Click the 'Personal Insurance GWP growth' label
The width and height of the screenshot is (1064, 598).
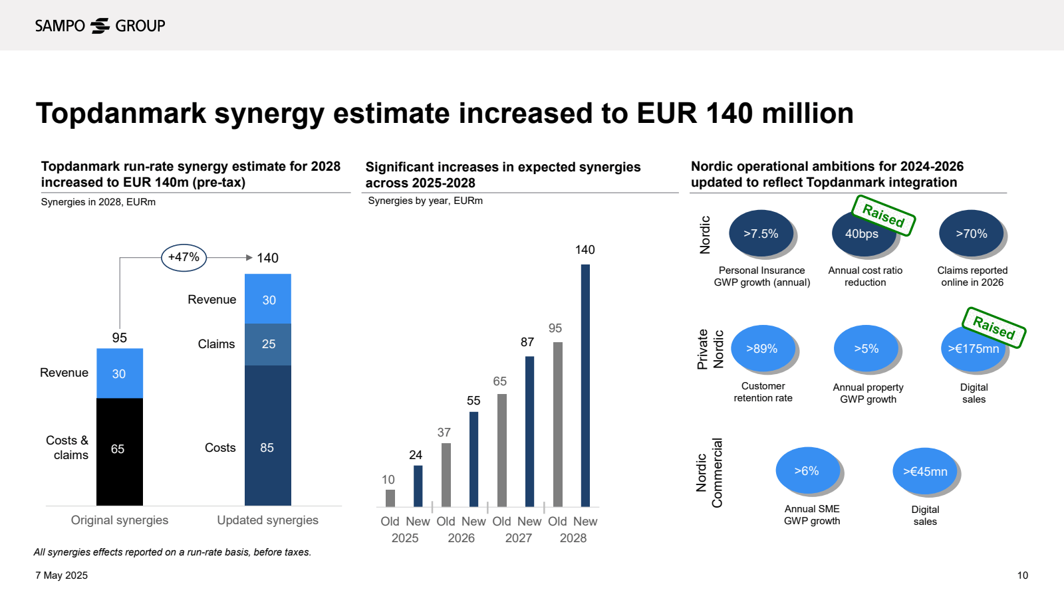(x=762, y=276)
